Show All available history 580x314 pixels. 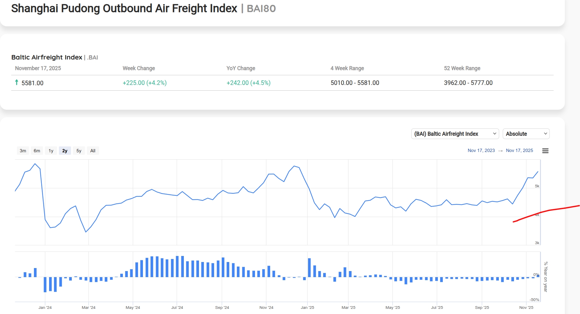coord(93,151)
